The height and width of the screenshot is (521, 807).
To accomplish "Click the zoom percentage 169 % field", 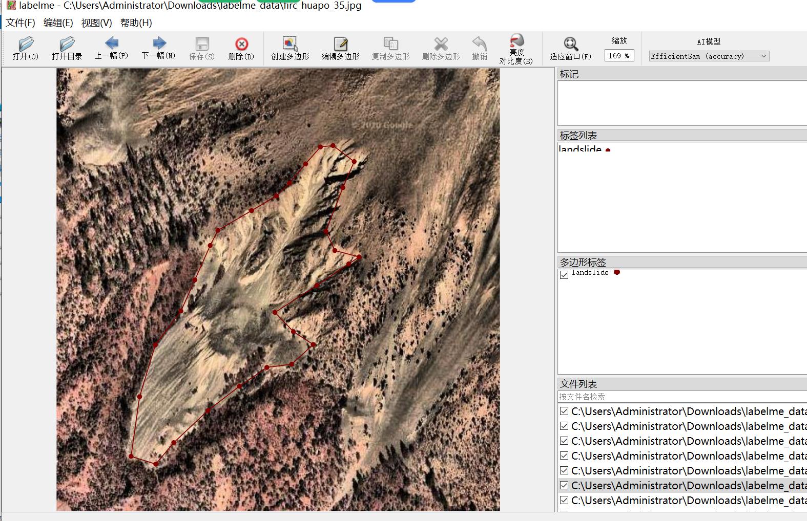I will 619,56.
